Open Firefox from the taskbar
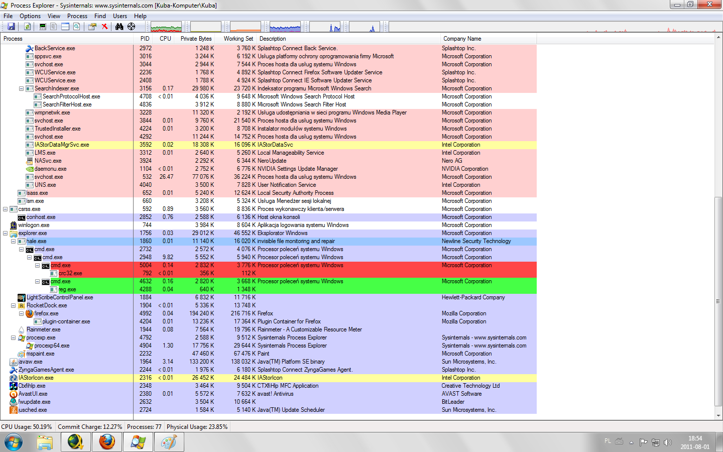Viewport: 723px width, 452px height. tap(107, 442)
